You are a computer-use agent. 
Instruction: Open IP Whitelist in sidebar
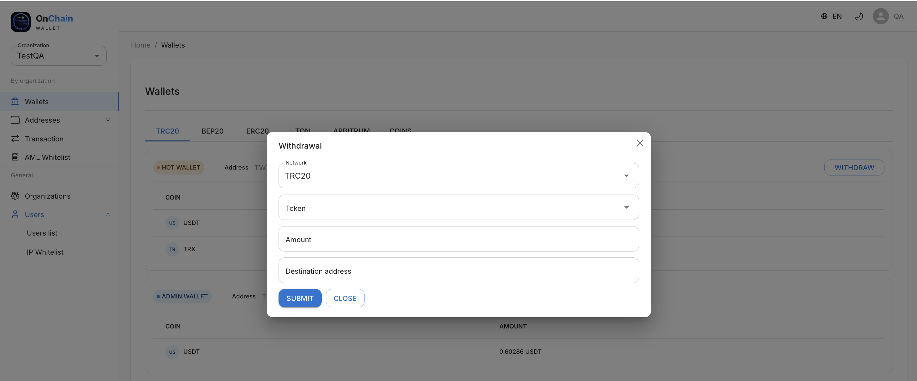pos(45,252)
